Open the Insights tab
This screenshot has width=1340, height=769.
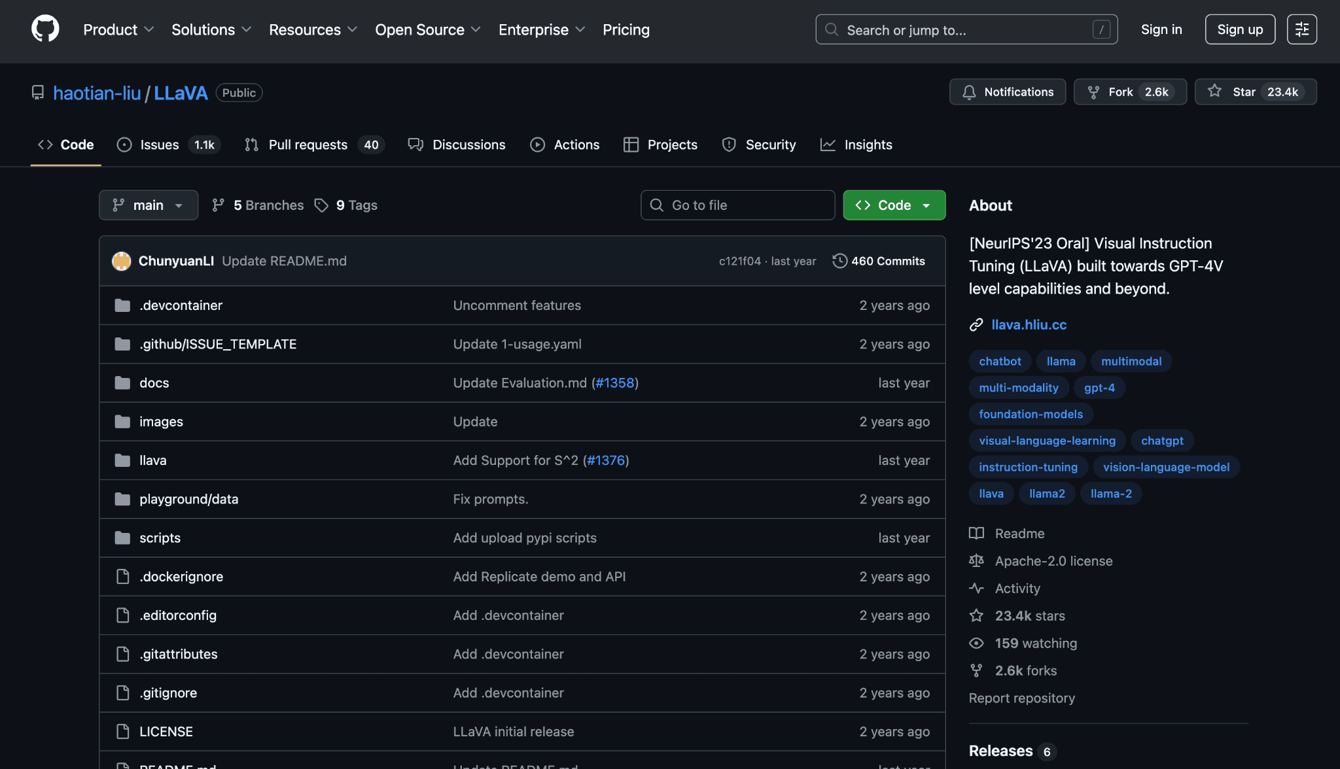(x=868, y=145)
